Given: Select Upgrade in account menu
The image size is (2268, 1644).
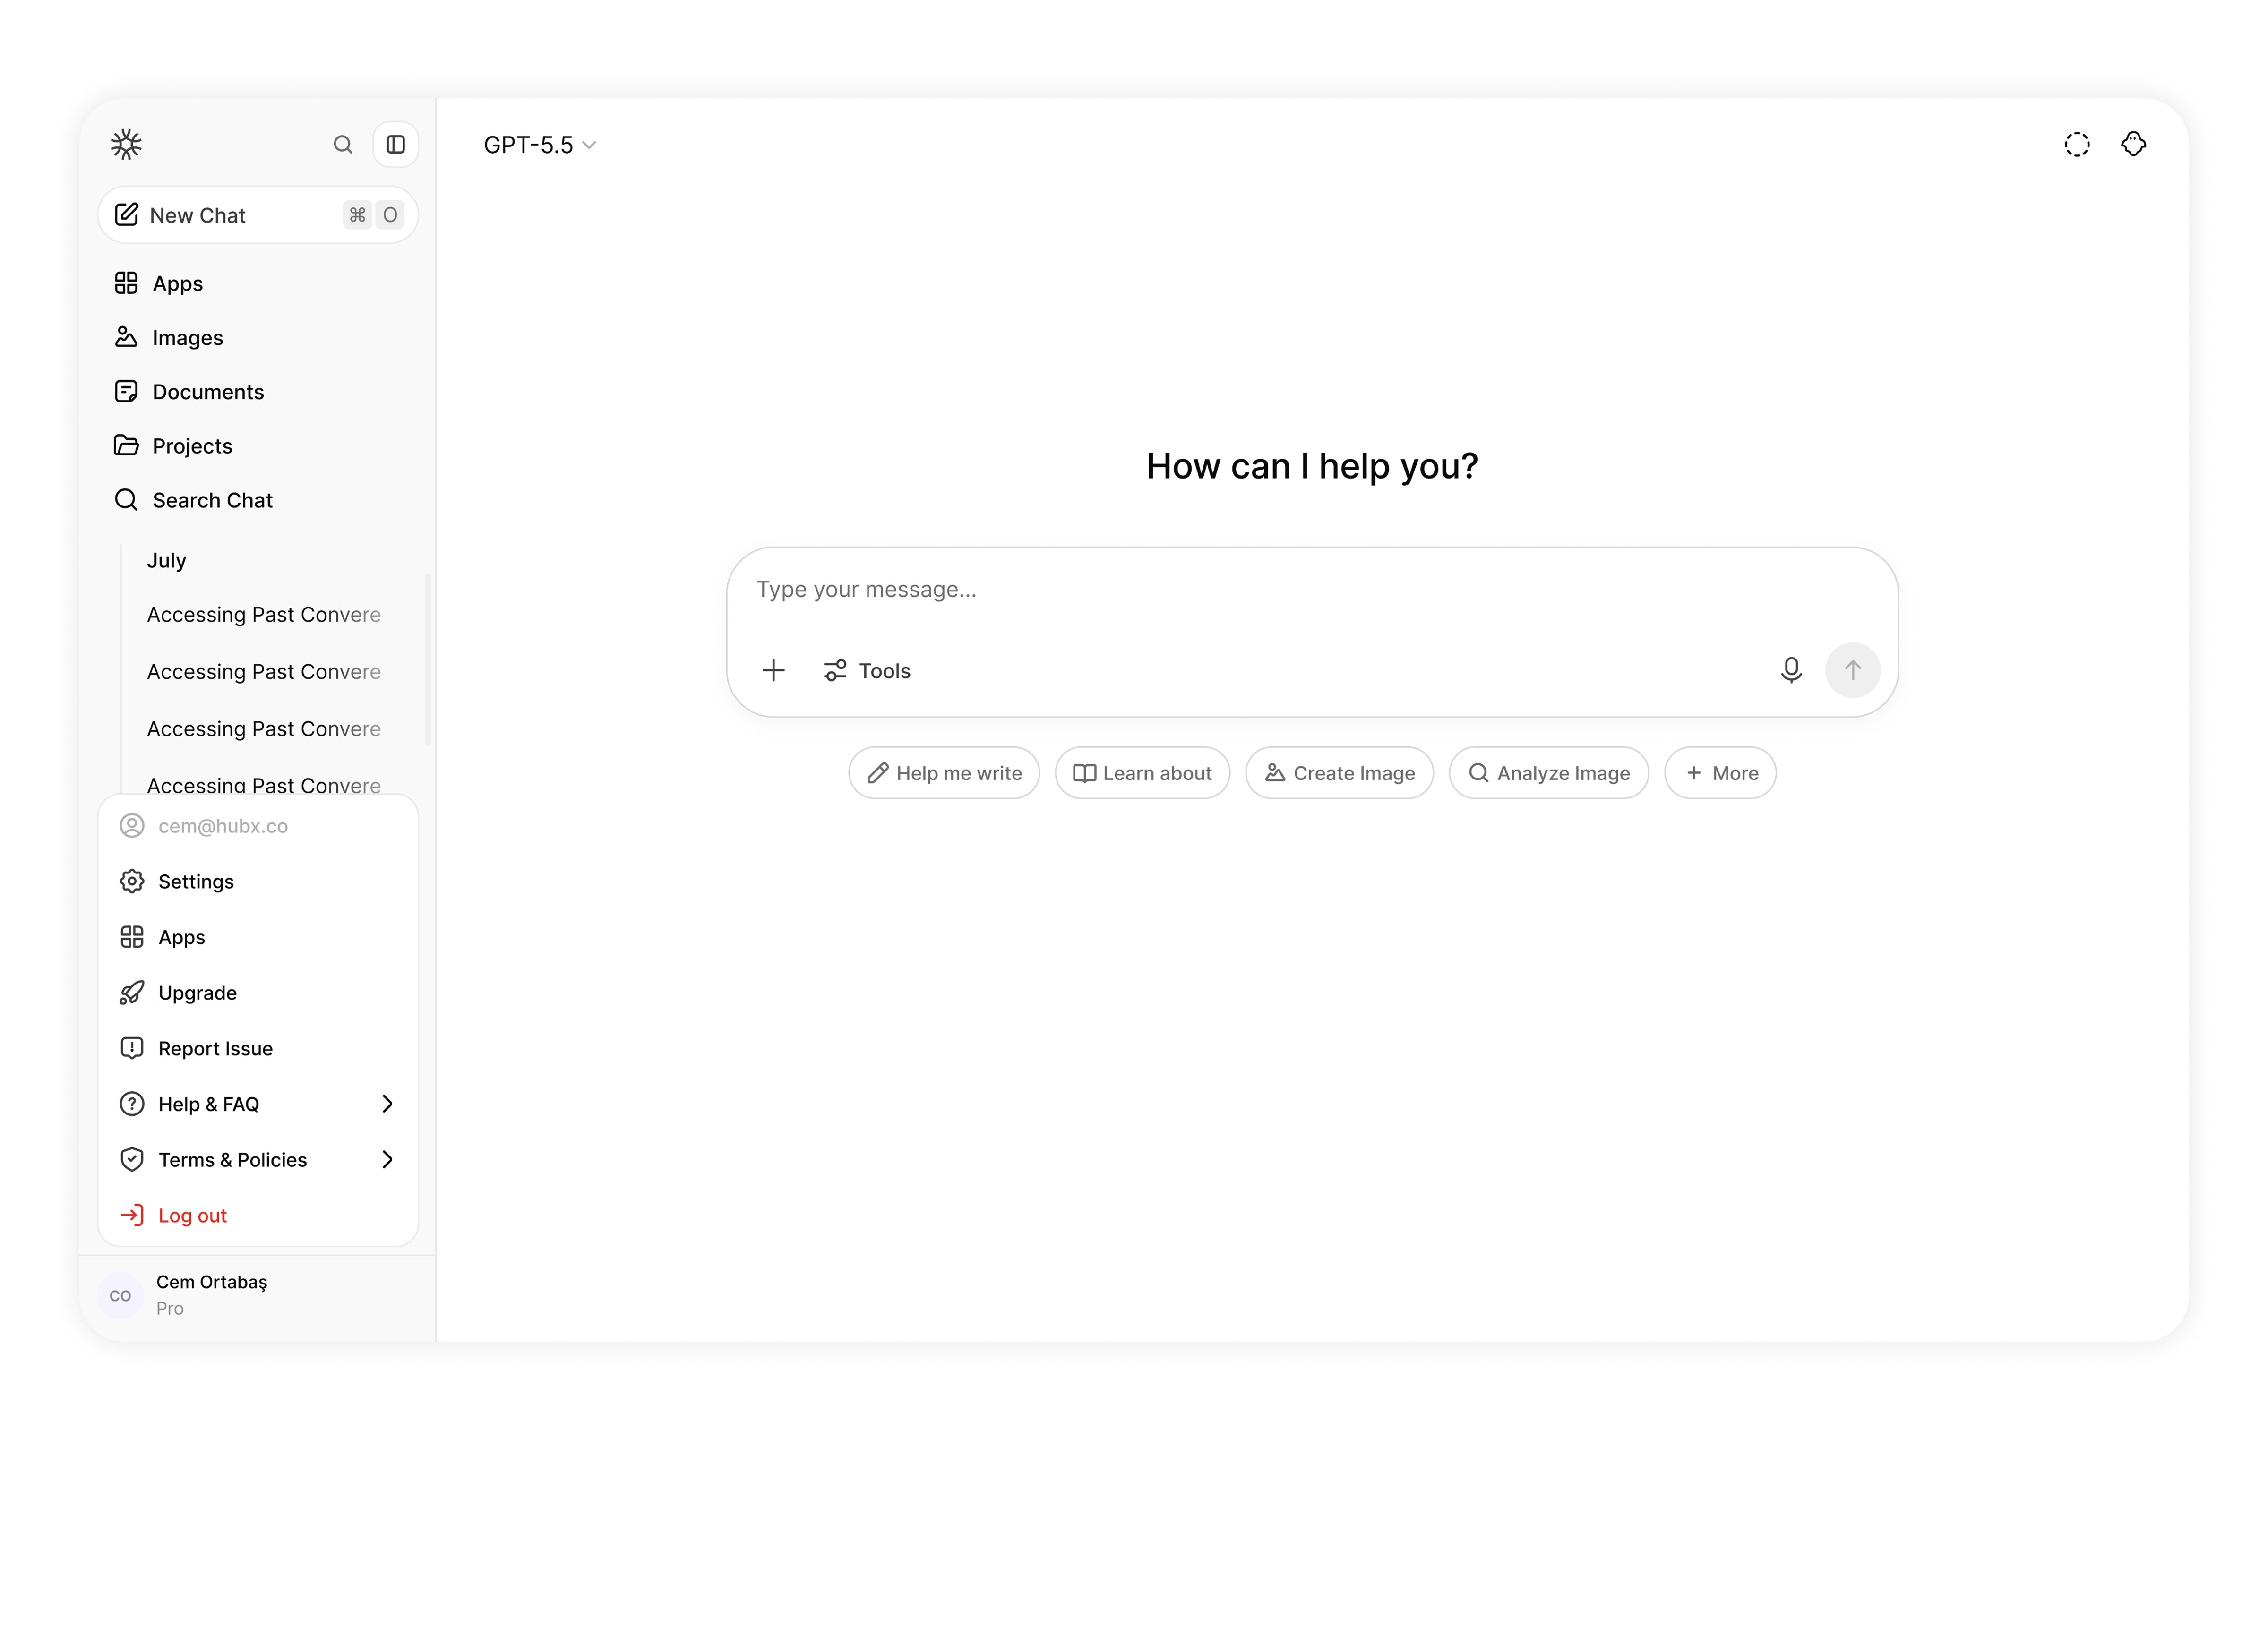Looking at the screenshot, I should pyautogui.click(x=258, y=993).
